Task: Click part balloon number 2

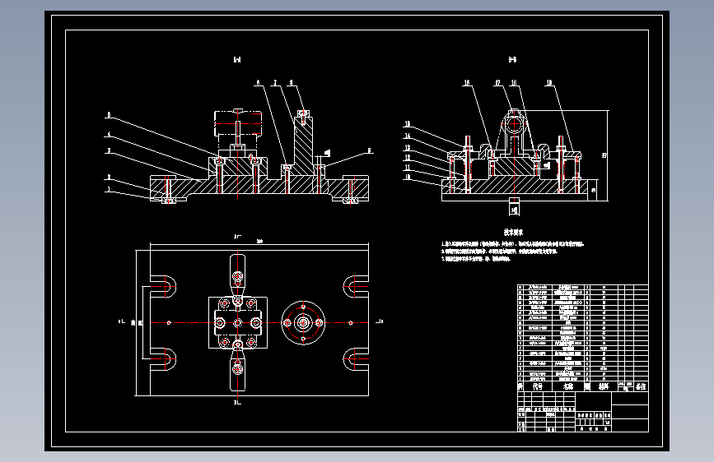Action: click(x=109, y=177)
